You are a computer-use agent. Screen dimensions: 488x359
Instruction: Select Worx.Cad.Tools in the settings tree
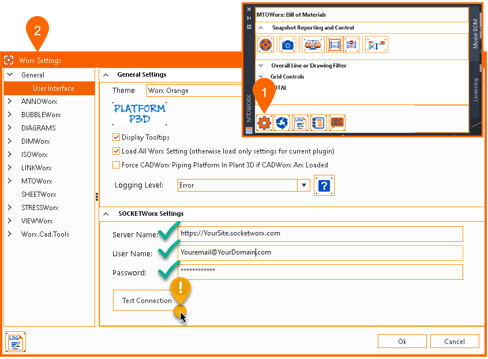tap(45, 234)
